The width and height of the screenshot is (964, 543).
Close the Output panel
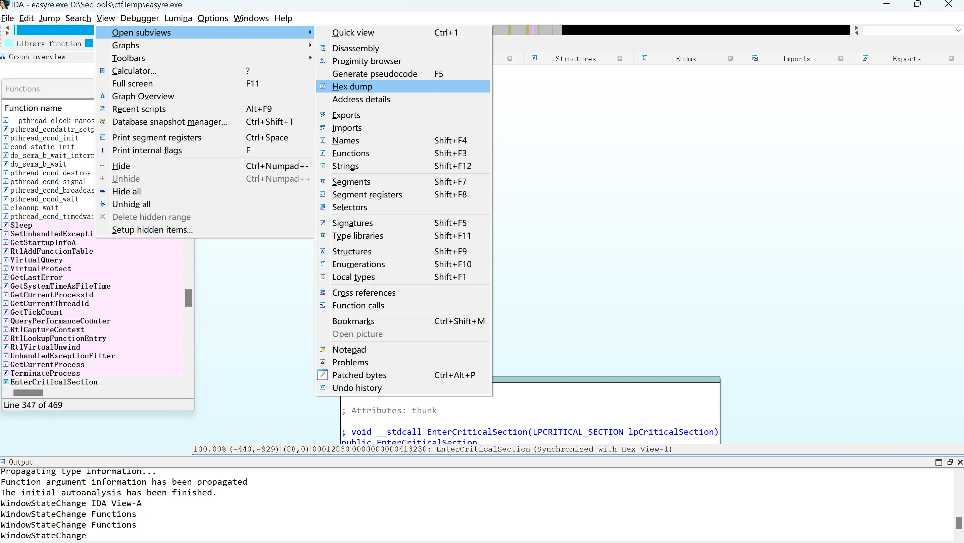[x=960, y=462]
